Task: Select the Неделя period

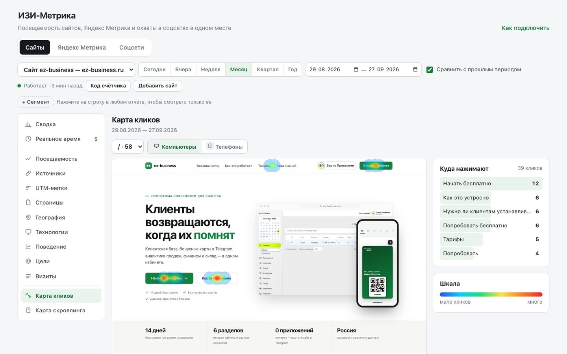Action: [211, 70]
